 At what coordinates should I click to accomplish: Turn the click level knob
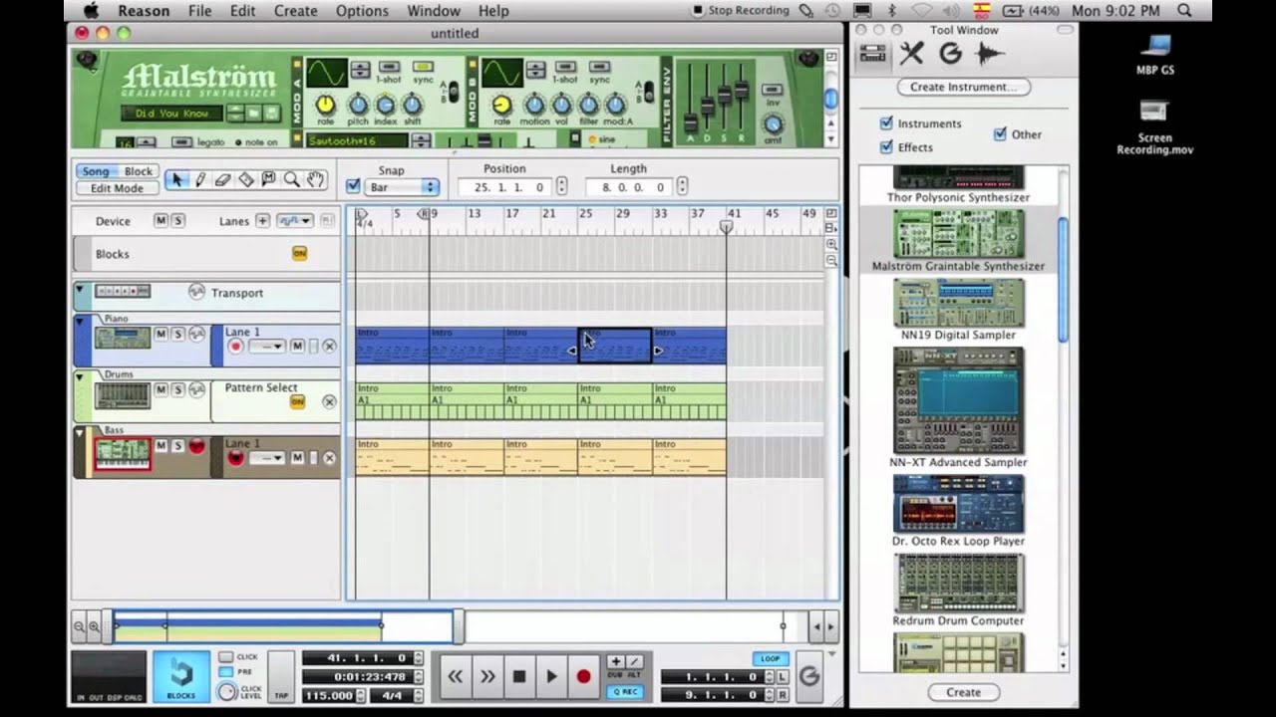point(226,690)
